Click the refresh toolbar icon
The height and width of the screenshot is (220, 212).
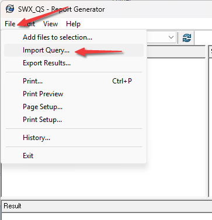(187, 37)
